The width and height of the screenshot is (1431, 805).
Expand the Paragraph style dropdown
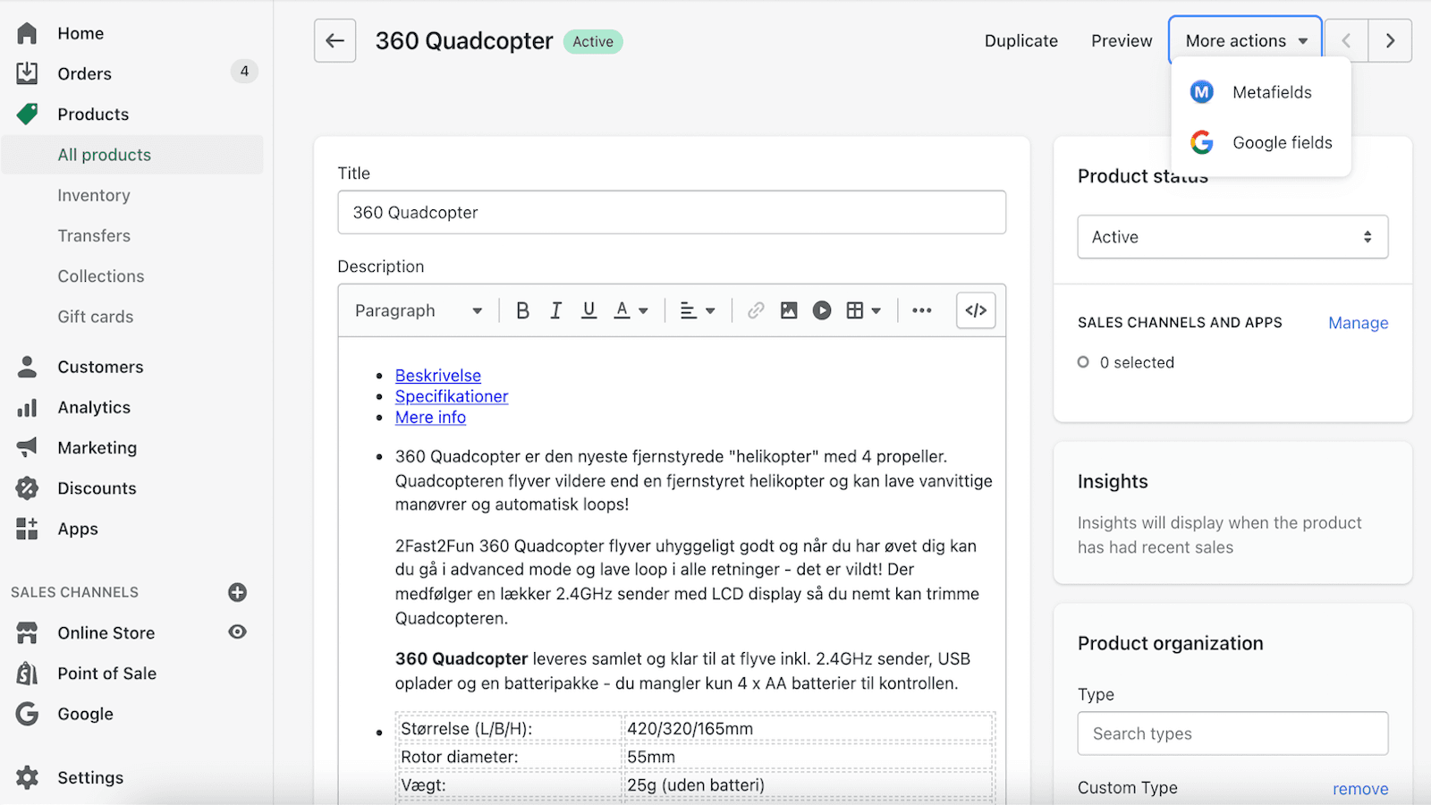tap(417, 310)
